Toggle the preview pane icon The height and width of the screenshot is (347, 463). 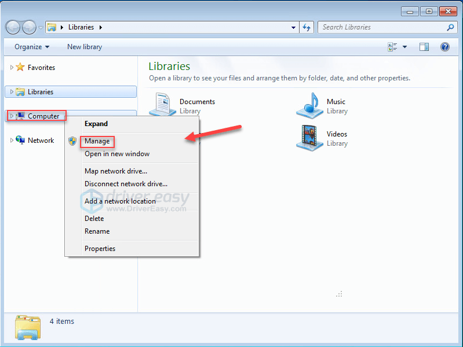(424, 47)
